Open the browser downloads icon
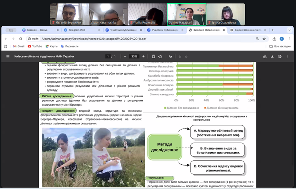The height and width of the screenshot is (189, 296). [274, 39]
